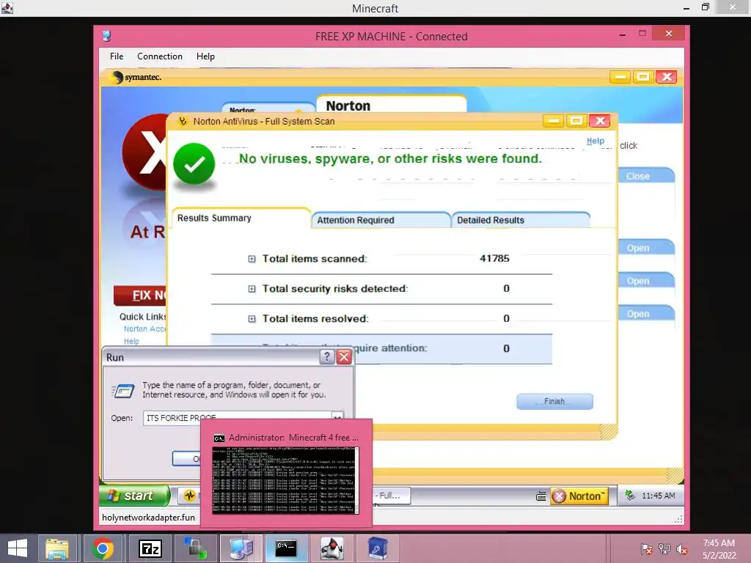This screenshot has height=563, width=751.
Task: Minimize the Symantec main window
Action: 620,76
